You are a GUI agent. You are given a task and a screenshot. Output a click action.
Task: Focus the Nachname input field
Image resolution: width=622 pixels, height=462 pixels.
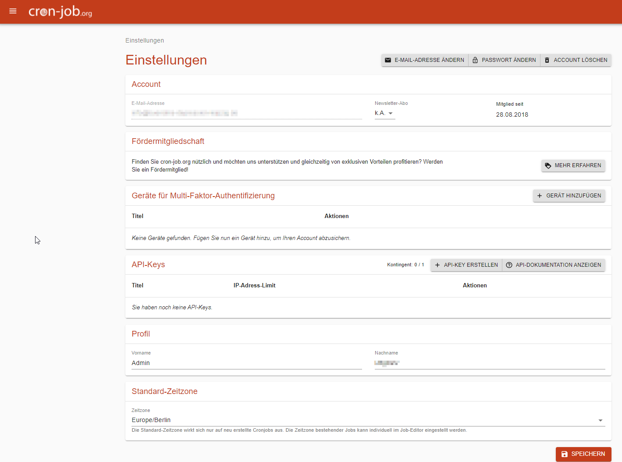[x=490, y=363]
